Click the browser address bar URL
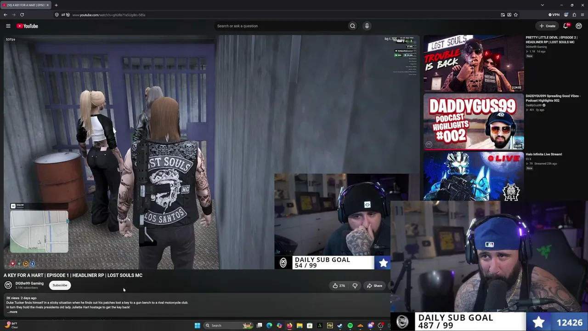Image resolution: width=588 pixels, height=331 pixels. [109, 15]
